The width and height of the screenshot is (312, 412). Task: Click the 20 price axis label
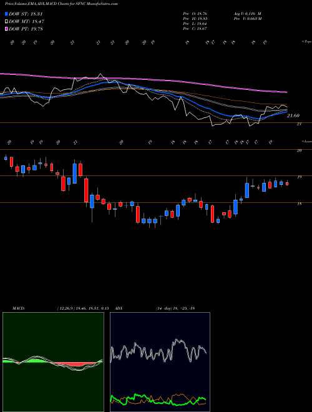(299, 150)
